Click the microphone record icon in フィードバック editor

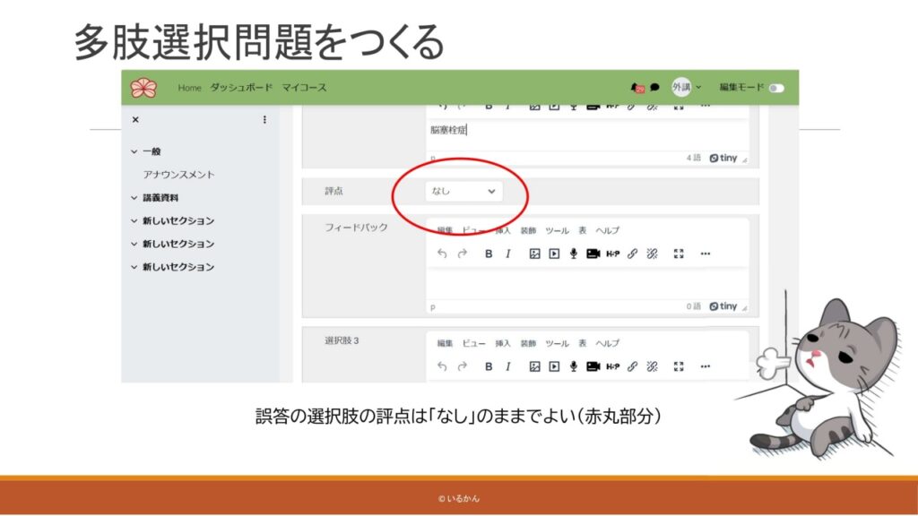coord(573,254)
